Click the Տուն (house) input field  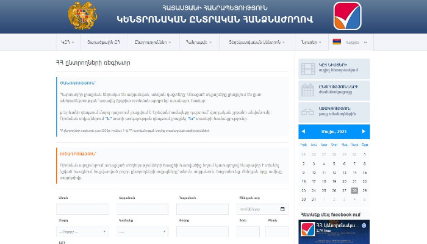[248, 232]
